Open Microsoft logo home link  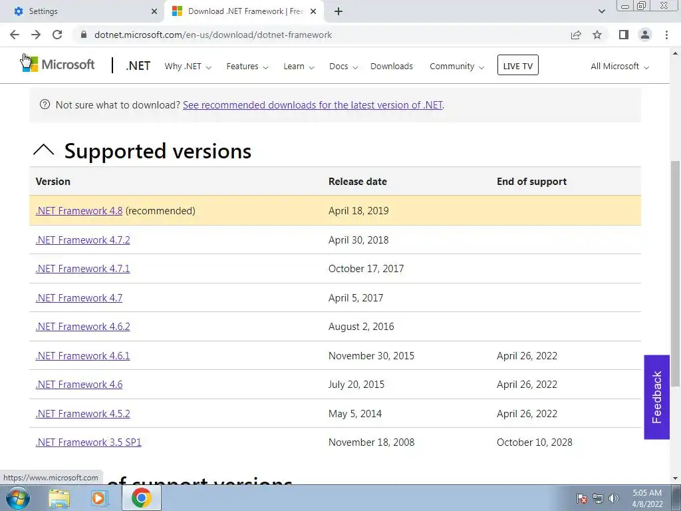click(x=58, y=65)
